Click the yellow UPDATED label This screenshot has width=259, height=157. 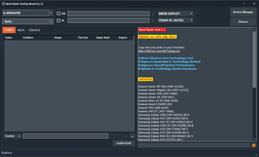click(x=145, y=79)
